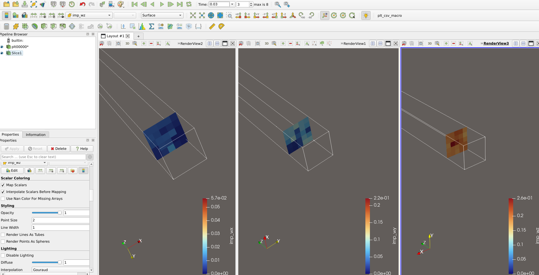Open the Histogram filter icon

point(142,26)
